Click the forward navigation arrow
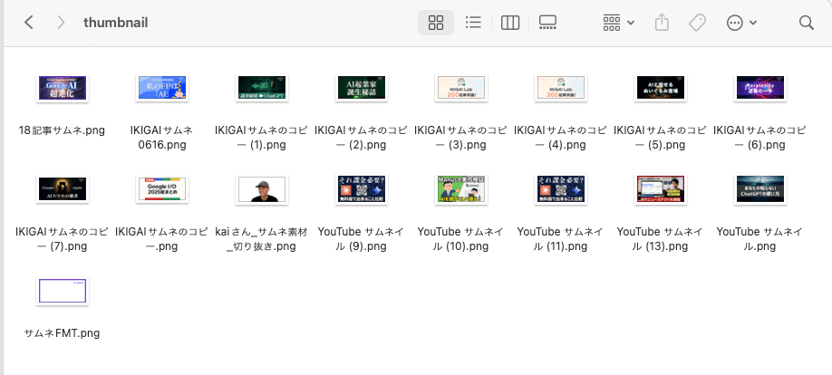Viewport: 832px width, 375px height. point(61,23)
